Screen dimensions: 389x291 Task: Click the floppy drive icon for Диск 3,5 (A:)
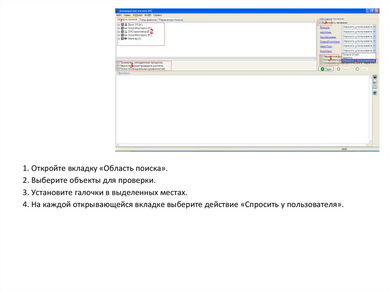[x=126, y=25]
